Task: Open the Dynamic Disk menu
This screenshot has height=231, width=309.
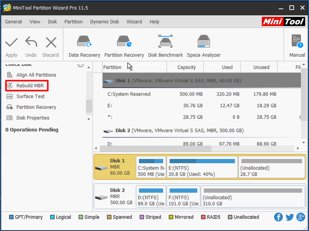Action: (105, 22)
